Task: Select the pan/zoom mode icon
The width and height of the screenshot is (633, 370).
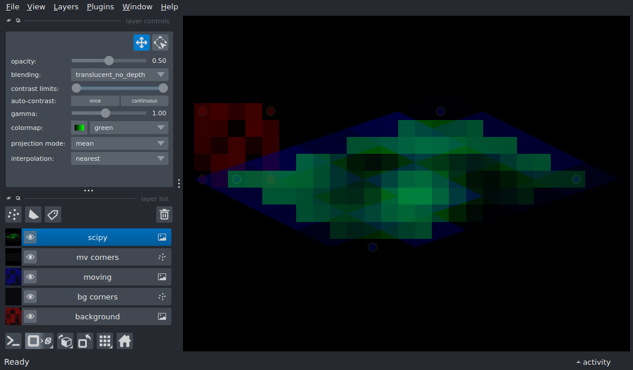Action: pos(141,43)
